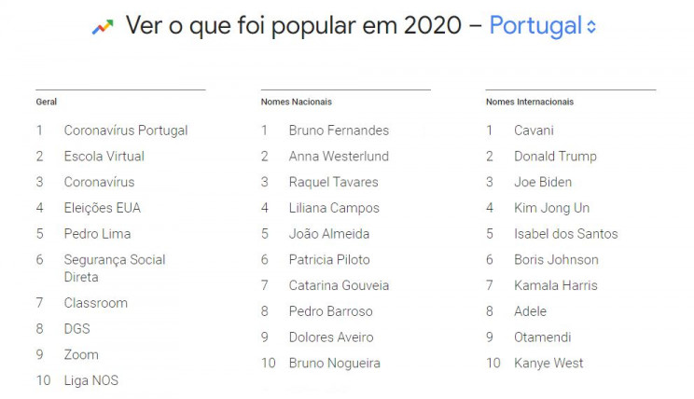Viewport: 694px width, 399px height.
Task: Click the Google Trends arrow icon
Action: pyautogui.click(x=103, y=27)
